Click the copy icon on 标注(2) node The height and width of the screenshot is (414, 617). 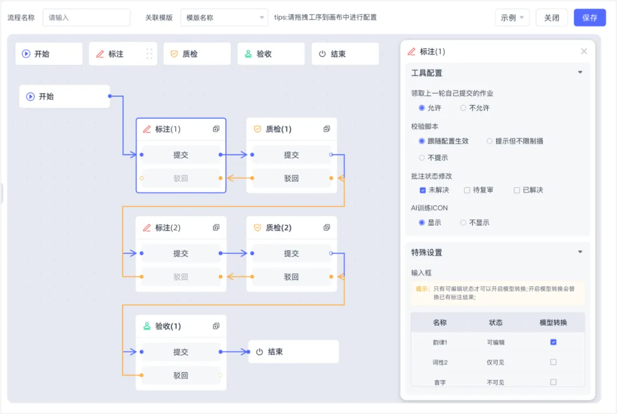[x=216, y=228]
